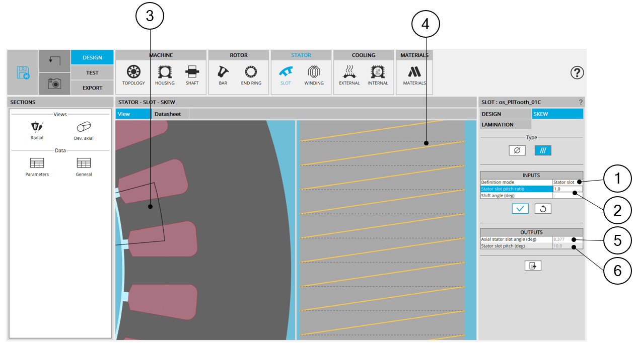This screenshot has width=637, height=343.
Task: Click the EXPORT button
Action: coord(92,88)
